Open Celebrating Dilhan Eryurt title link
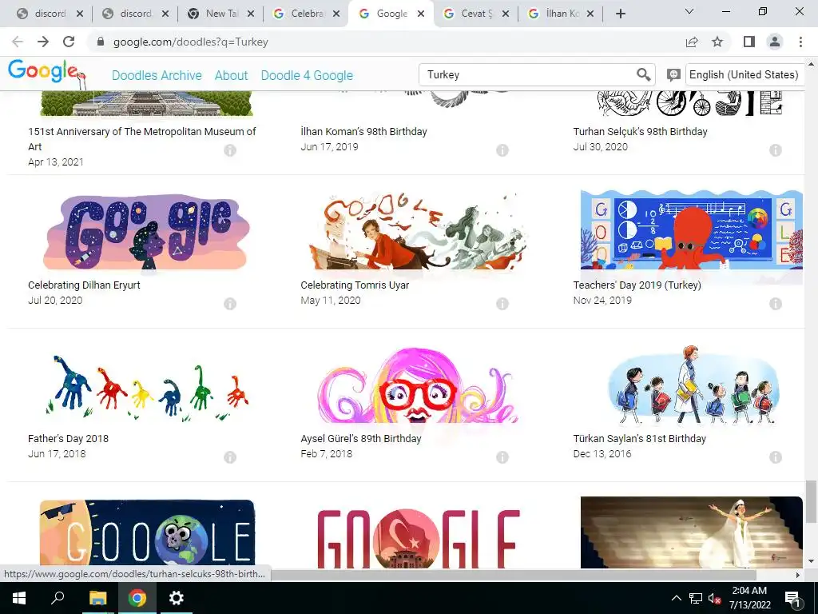Screen dimensions: 818x614 point(84,285)
